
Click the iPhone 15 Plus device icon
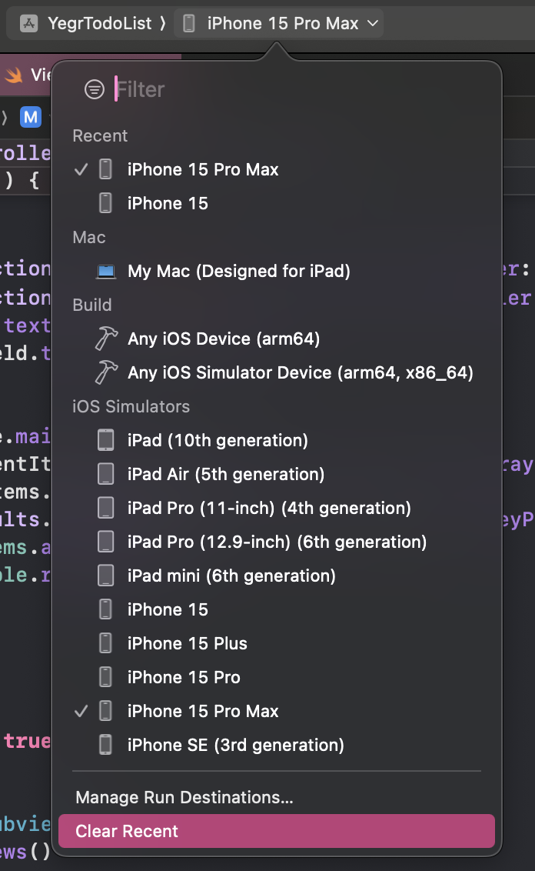point(105,643)
